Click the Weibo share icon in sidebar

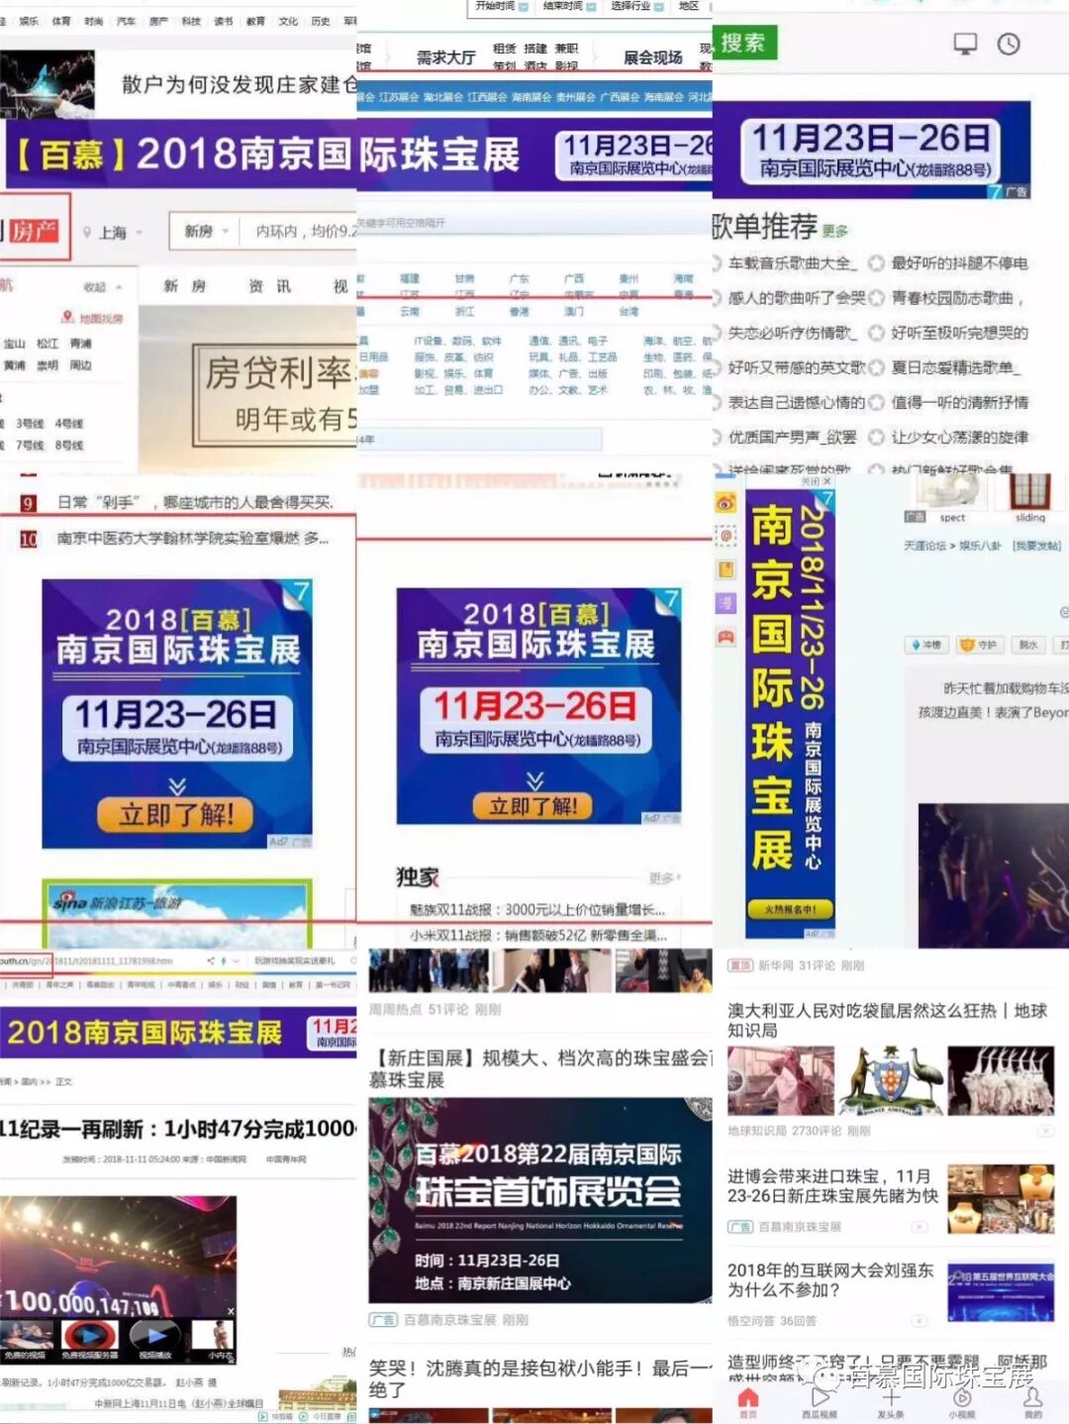click(727, 503)
